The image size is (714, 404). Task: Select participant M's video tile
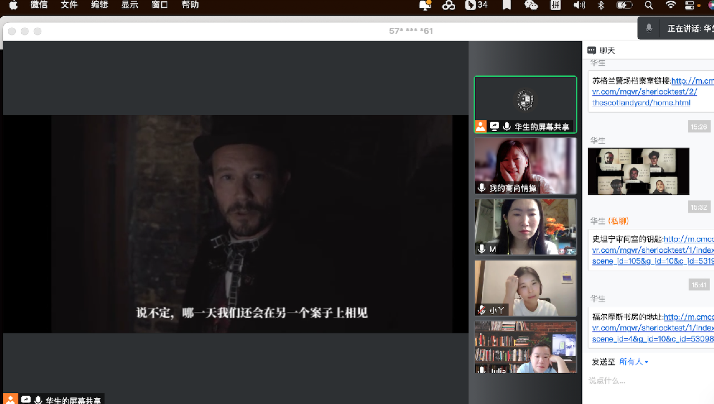point(525,227)
